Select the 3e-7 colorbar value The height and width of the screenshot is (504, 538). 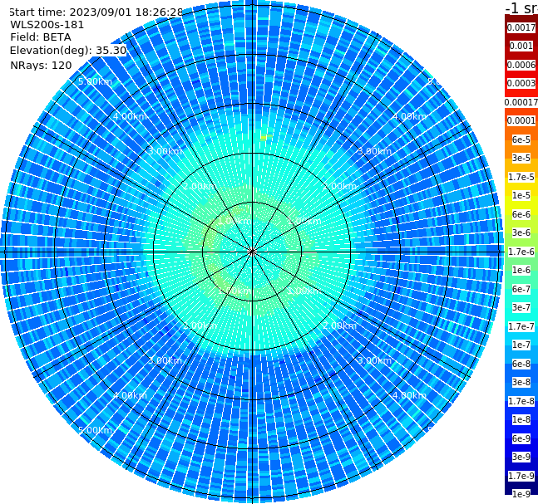click(x=521, y=307)
